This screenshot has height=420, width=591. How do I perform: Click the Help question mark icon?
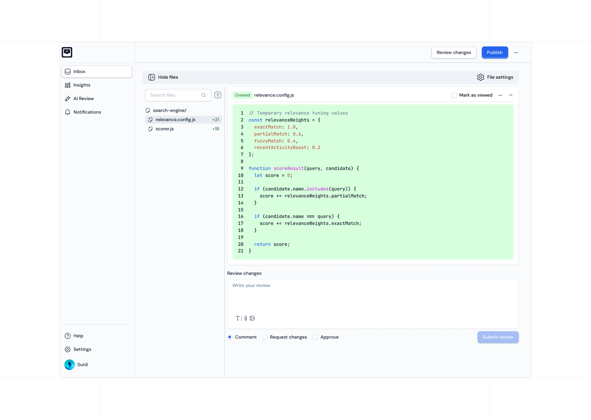(x=68, y=336)
